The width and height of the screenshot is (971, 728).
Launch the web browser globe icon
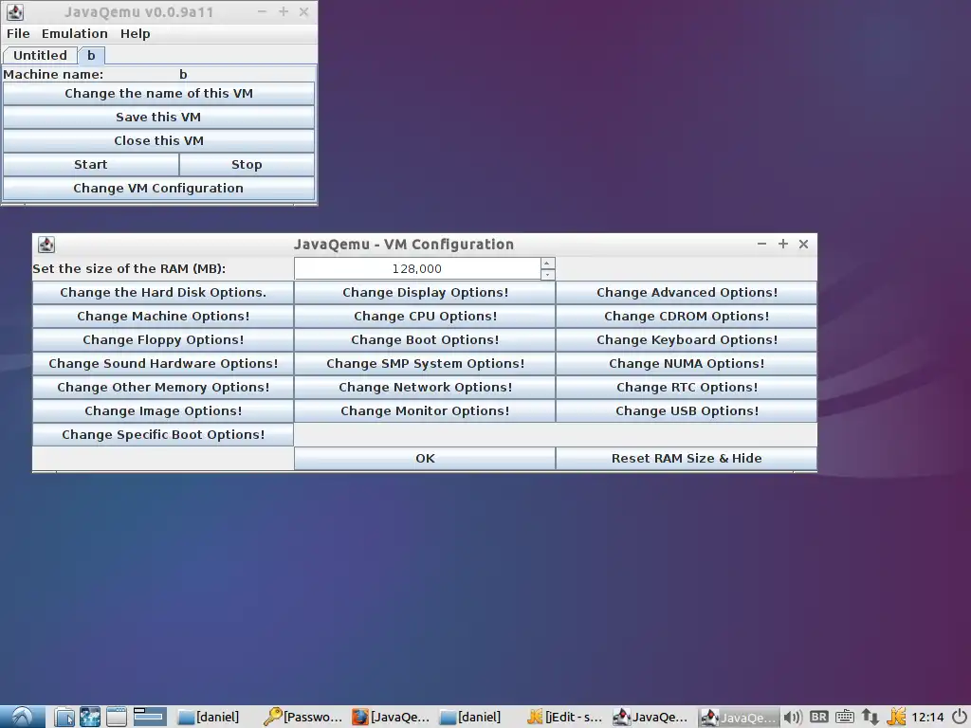pos(90,717)
